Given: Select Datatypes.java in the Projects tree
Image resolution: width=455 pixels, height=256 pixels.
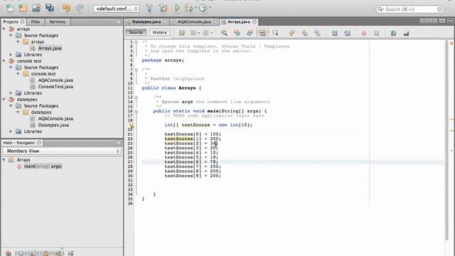Looking at the screenshot, I should point(53,125).
